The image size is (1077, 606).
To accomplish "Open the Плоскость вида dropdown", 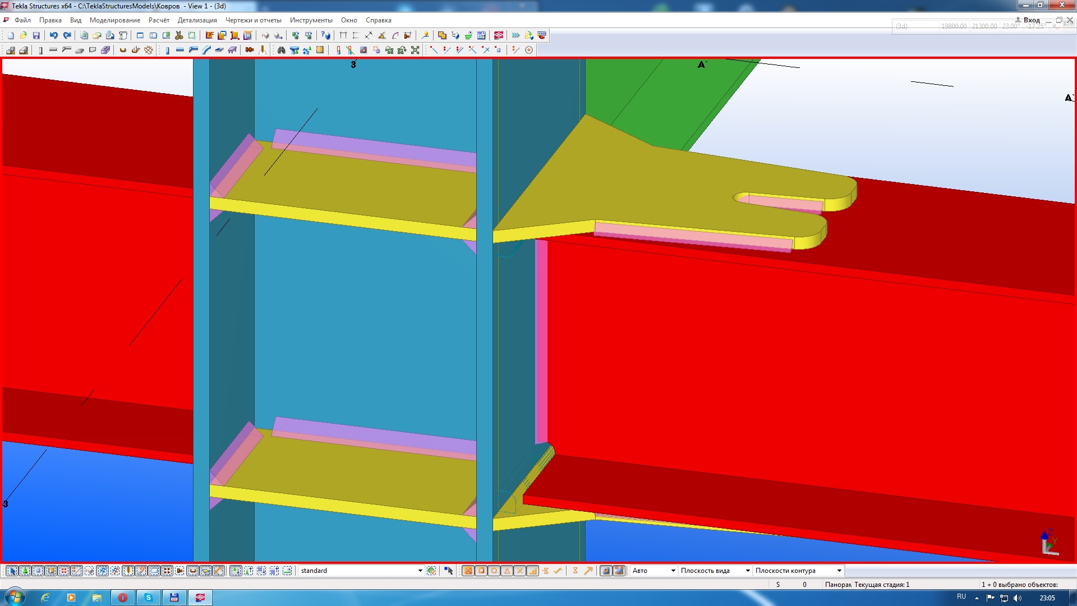I will point(747,571).
